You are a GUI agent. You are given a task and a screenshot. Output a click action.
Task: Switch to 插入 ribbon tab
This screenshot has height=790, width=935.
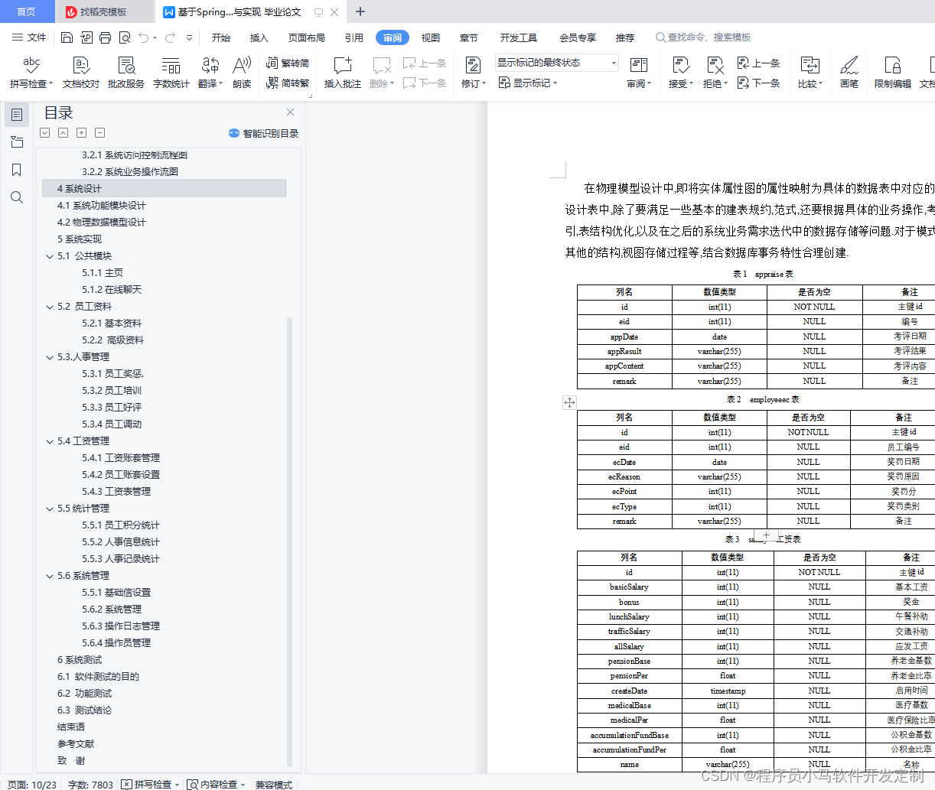[259, 37]
